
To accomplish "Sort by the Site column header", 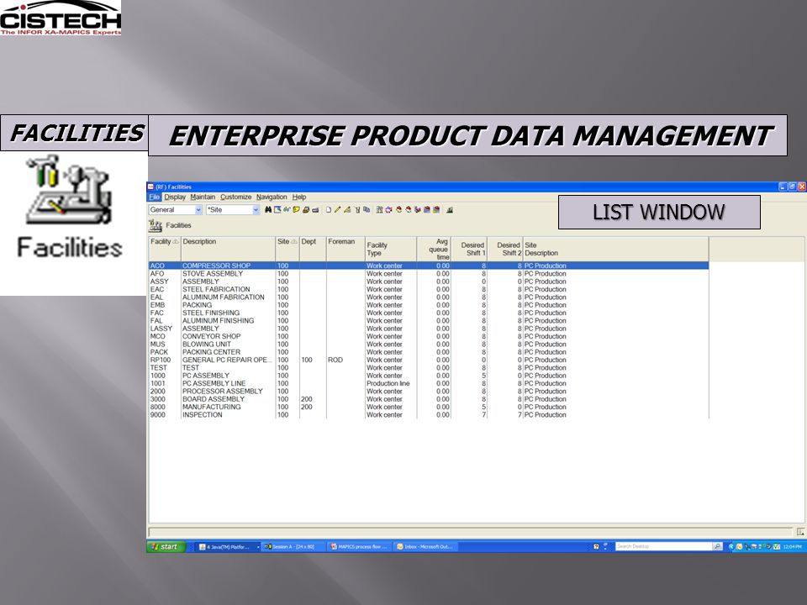I will (287, 249).
